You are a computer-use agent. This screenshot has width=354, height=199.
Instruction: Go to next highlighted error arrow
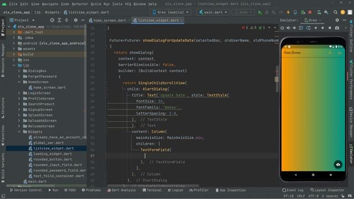point(275,28)
